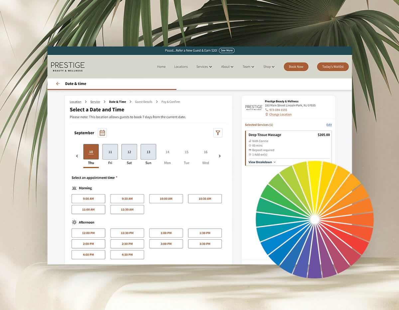Open the Shop dropdown in navigation

coord(269,67)
